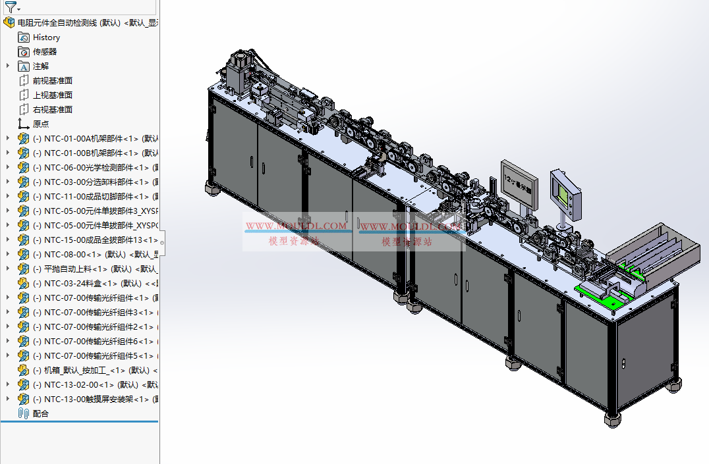Image resolution: width=709 pixels, height=464 pixels.
Task: Expand the NTC-01-00A机架部件 tree node
Action: coord(6,138)
